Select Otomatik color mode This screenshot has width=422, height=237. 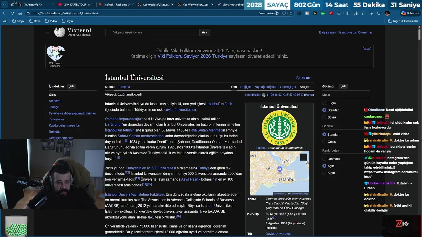point(324,159)
